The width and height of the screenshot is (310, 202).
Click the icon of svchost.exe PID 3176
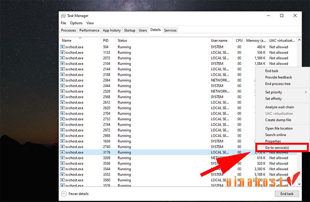pos(62,152)
